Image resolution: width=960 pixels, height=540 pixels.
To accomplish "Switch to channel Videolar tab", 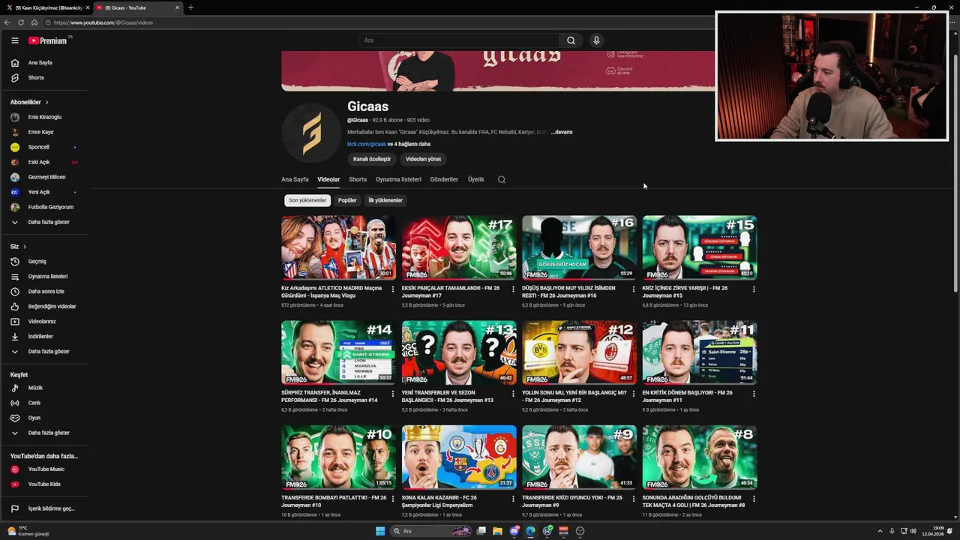I will [328, 179].
